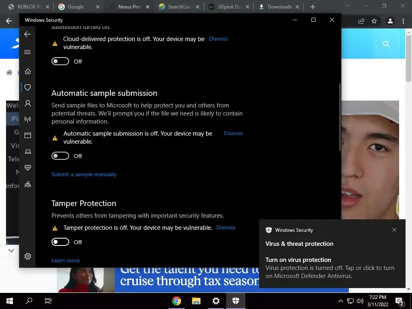
Task: Click Chrome back arrow button
Action: pos(9,21)
